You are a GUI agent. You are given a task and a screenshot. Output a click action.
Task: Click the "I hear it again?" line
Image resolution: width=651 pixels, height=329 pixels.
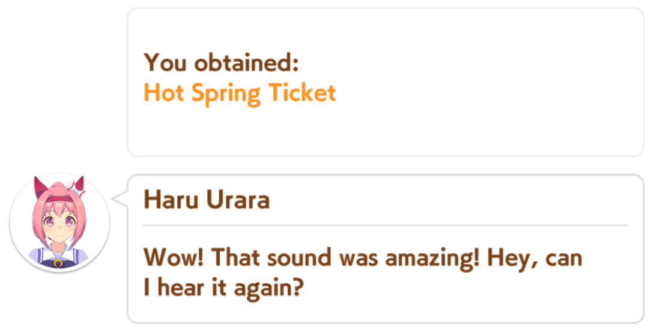coord(223,288)
